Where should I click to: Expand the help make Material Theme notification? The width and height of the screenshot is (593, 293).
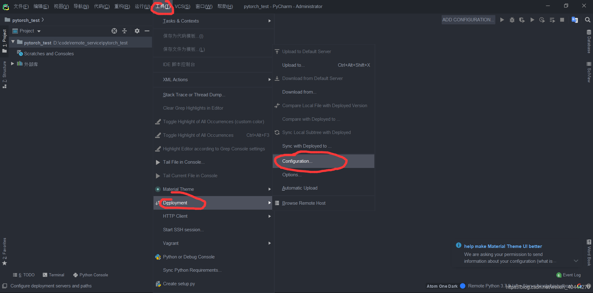click(x=576, y=261)
